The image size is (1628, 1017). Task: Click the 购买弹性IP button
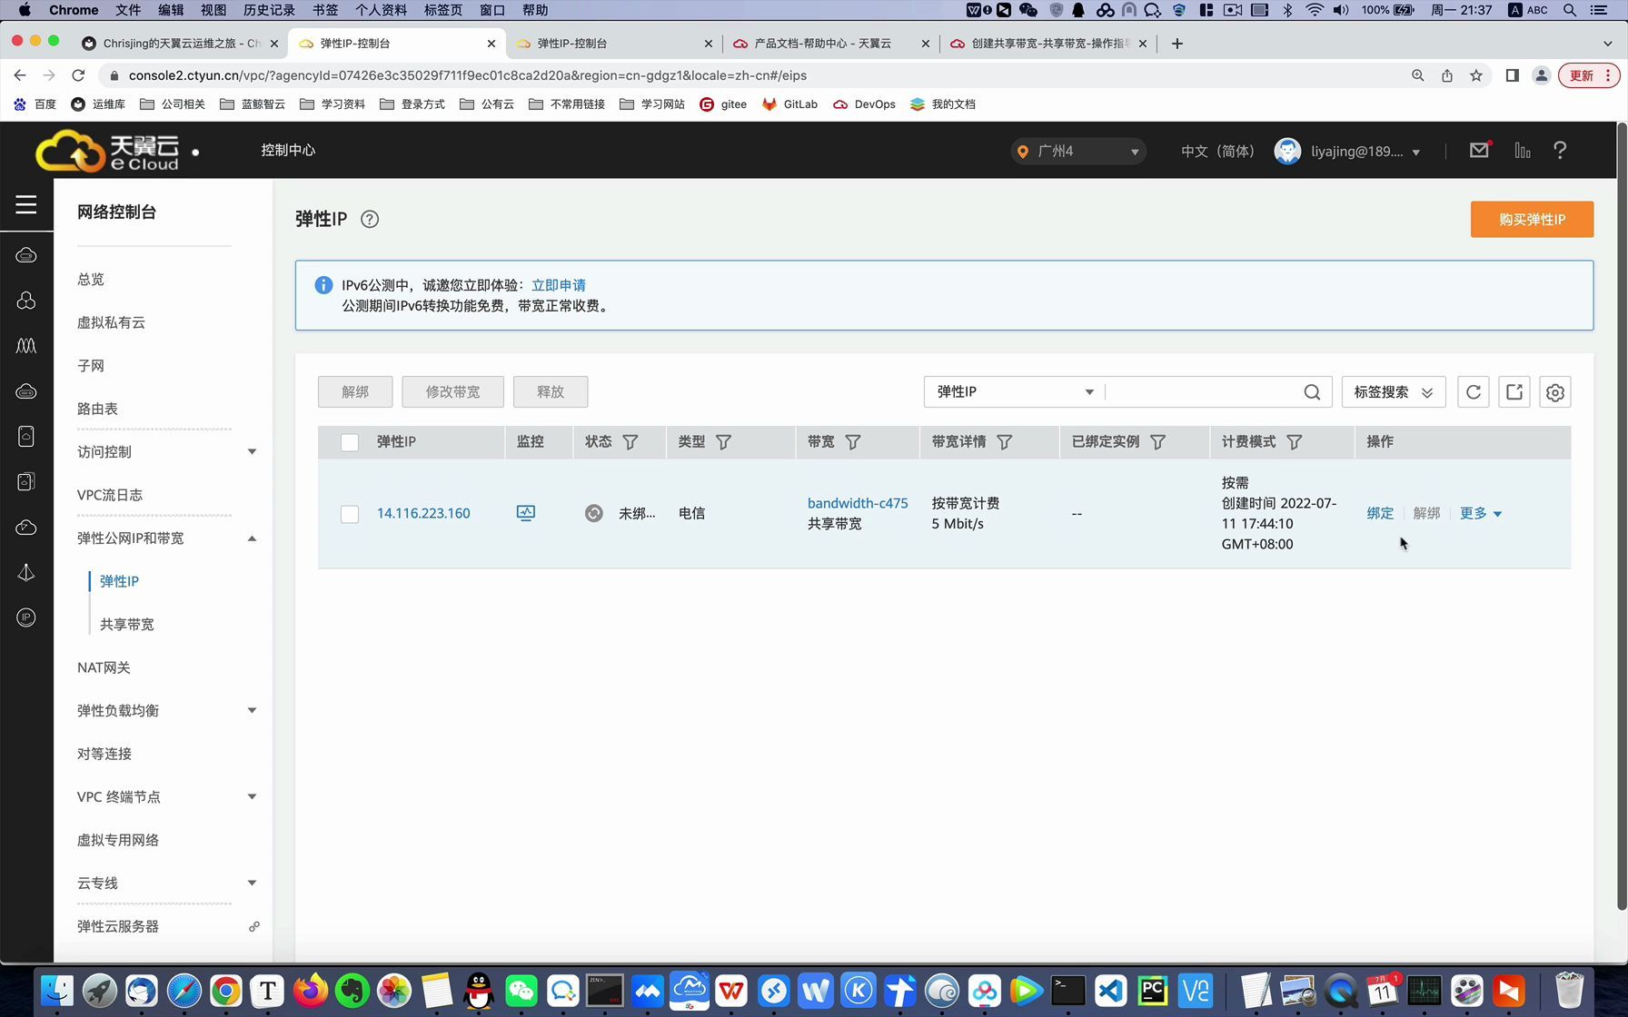(x=1532, y=219)
